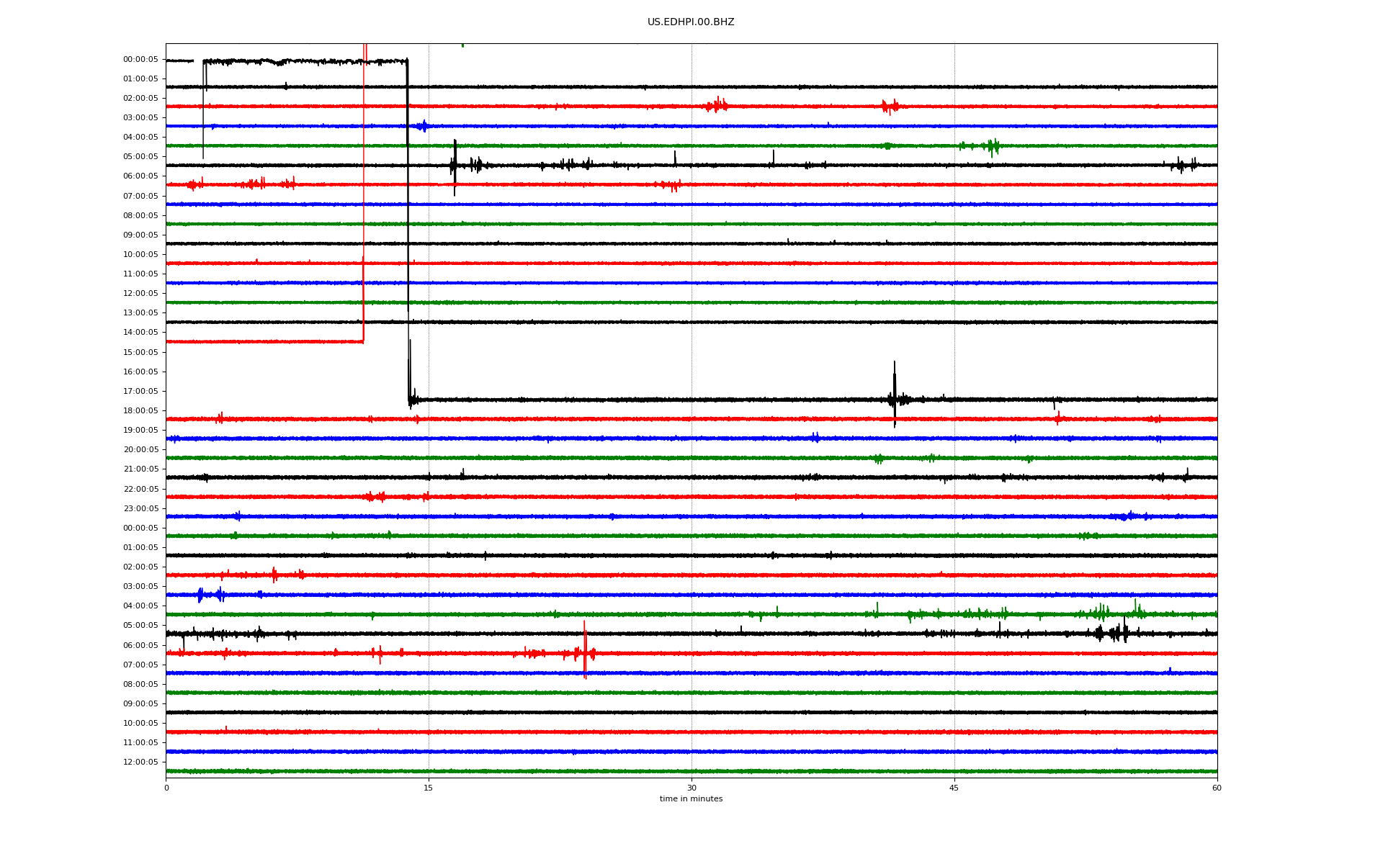The image size is (1383, 864).
Task: Click the 15 tick on the x-axis
Action: coord(429,788)
